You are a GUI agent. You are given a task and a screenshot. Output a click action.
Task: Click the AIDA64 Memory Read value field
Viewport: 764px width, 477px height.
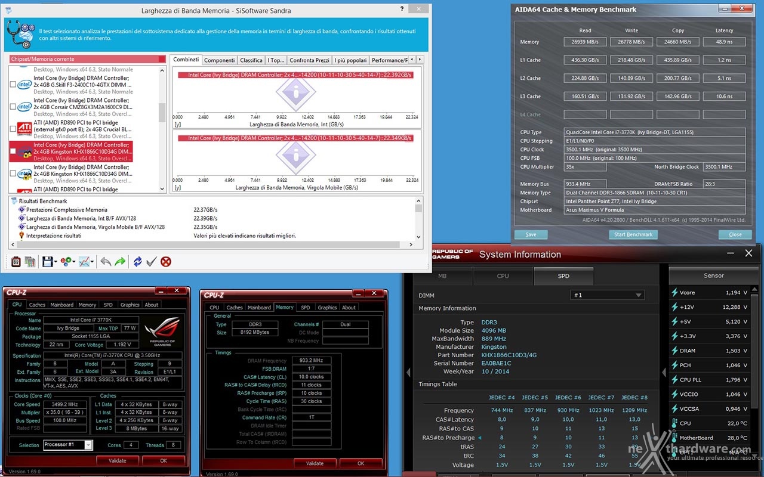585,42
